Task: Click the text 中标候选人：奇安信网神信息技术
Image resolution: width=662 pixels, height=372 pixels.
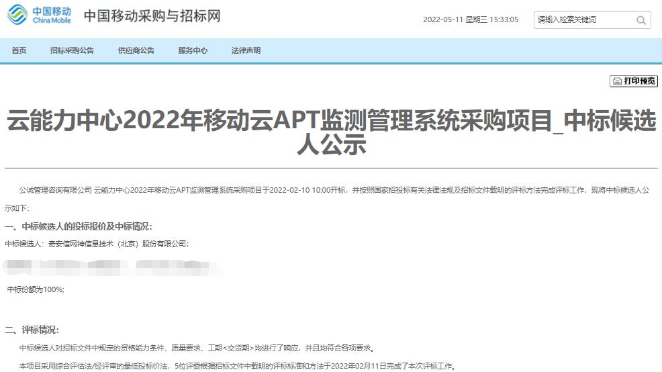Action: click(97, 244)
